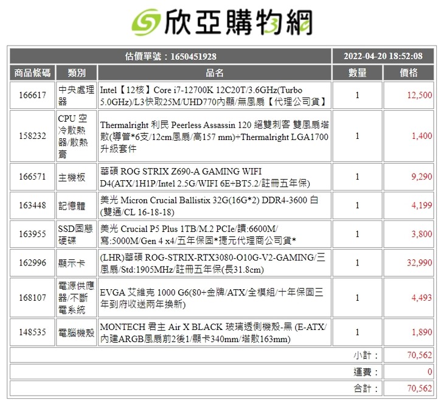Screen dimensions: 438x400
Task: Select the shipping fee value 0
Action: [430, 371]
